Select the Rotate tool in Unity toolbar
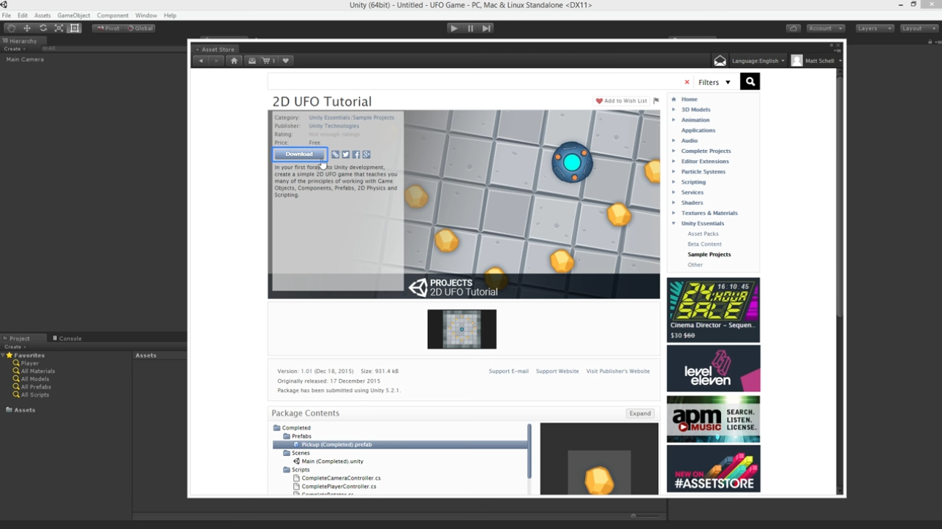Image resolution: width=942 pixels, height=529 pixels. pos(43,29)
